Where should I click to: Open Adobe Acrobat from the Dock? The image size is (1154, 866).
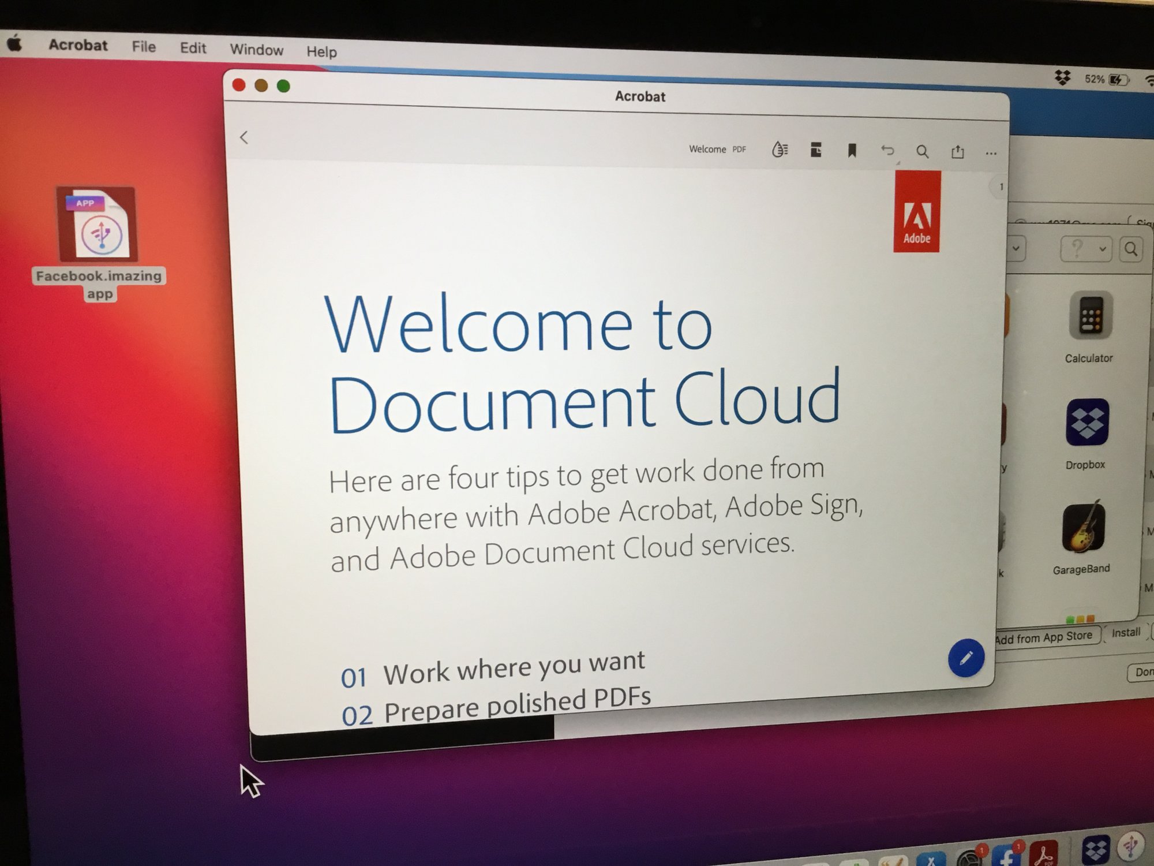tap(1043, 853)
